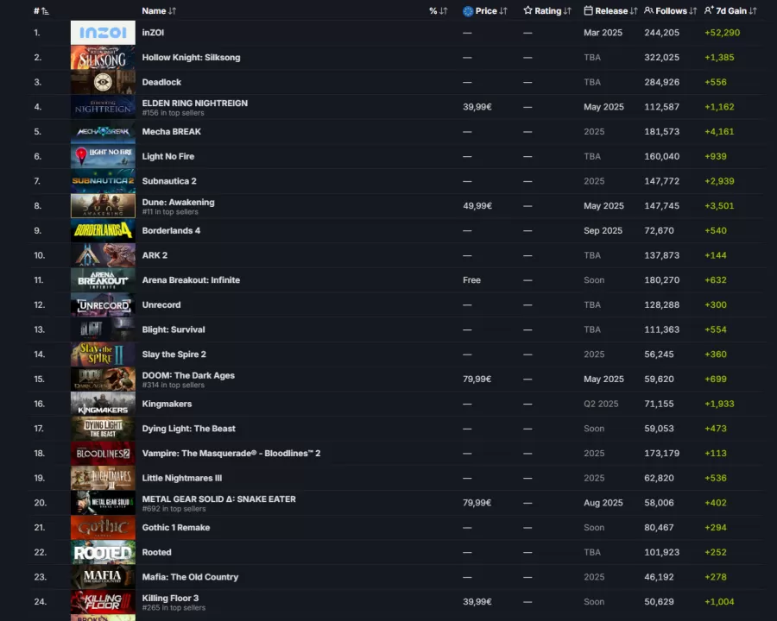Open the Kingmakers game thumbnail
Image resolution: width=777 pixels, height=621 pixels.
click(x=103, y=405)
